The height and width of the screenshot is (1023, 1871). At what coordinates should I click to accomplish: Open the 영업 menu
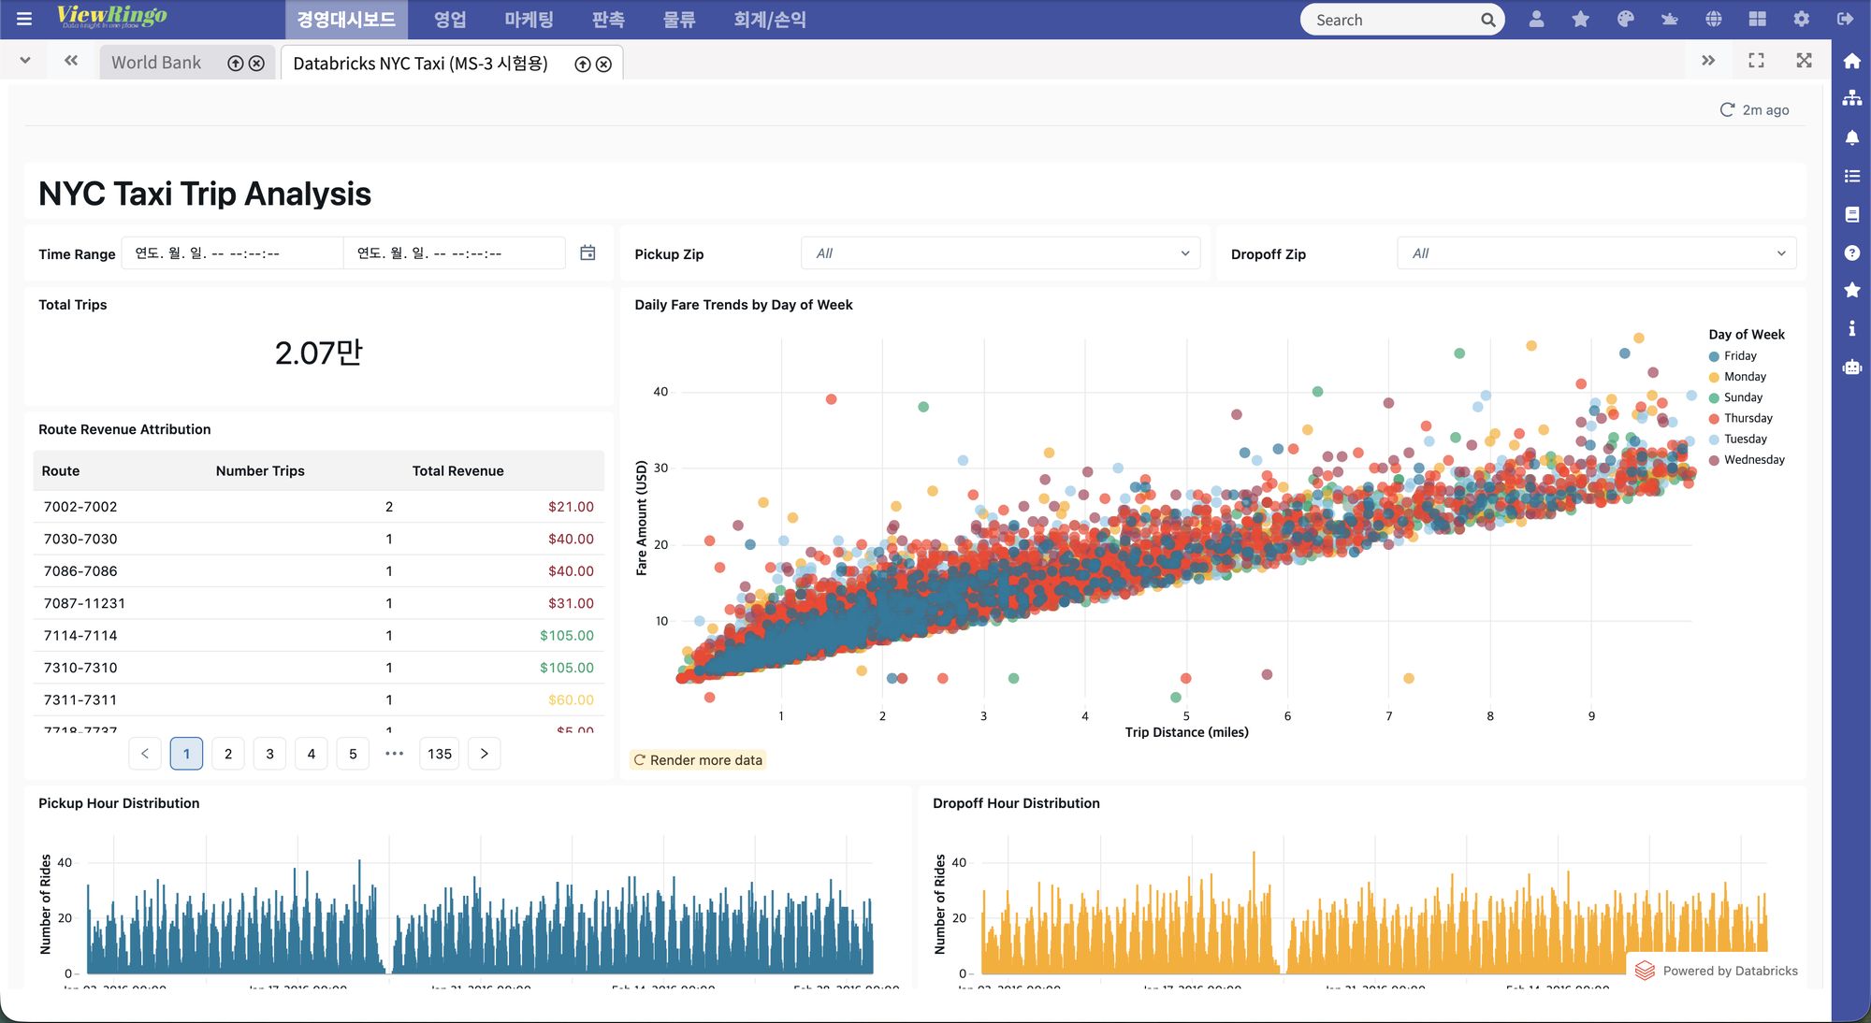[x=450, y=20]
